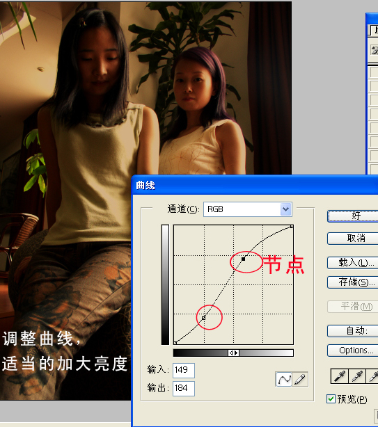Click the 输入 field showing 149
The width and height of the screenshot is (378, 427).
(x=184, y=370)
